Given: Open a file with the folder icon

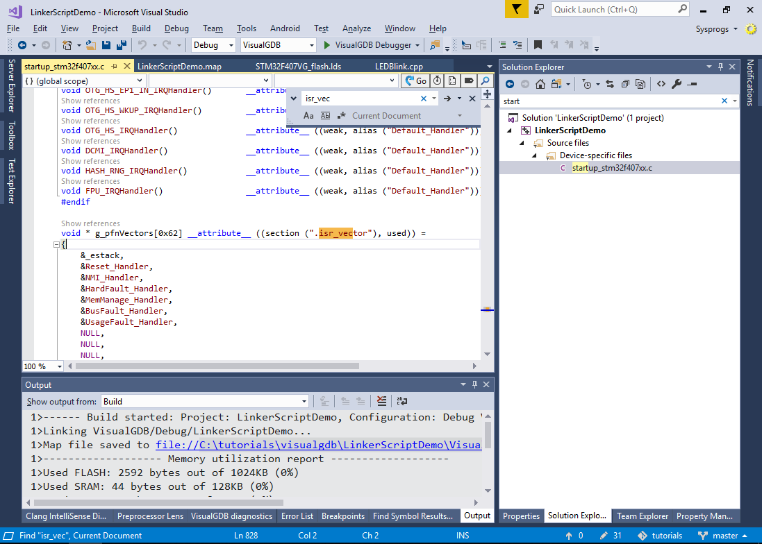Looking at the screenshot, I should point(90,45).
